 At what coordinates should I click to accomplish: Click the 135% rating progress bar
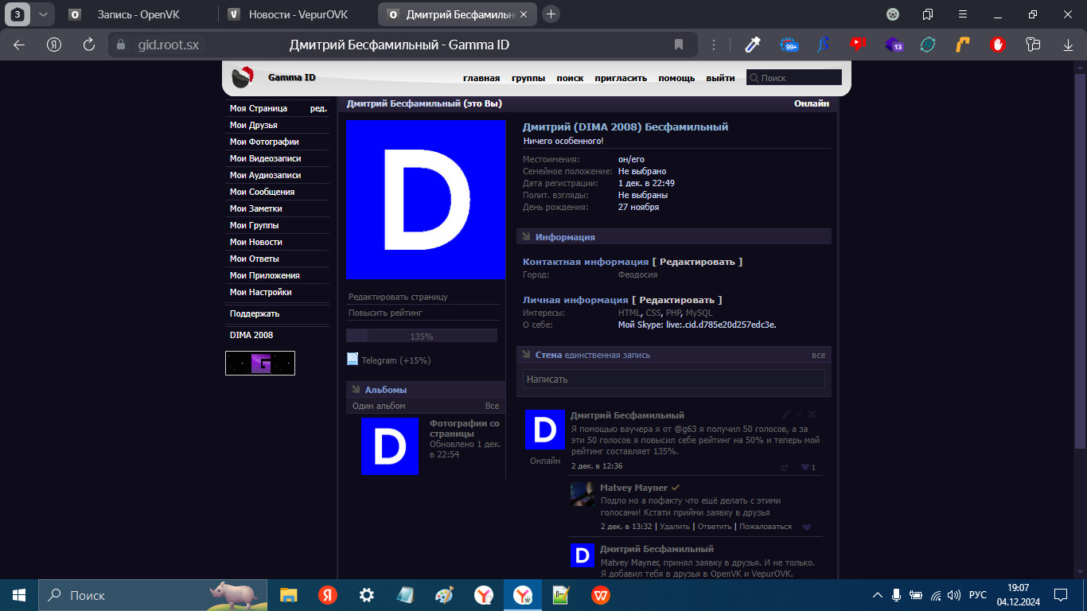coord(421,336)
